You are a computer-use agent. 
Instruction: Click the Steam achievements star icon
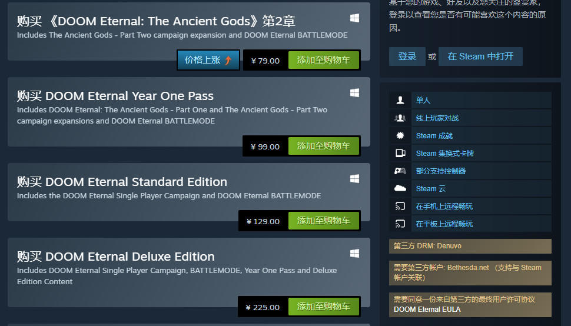[400, 136]
